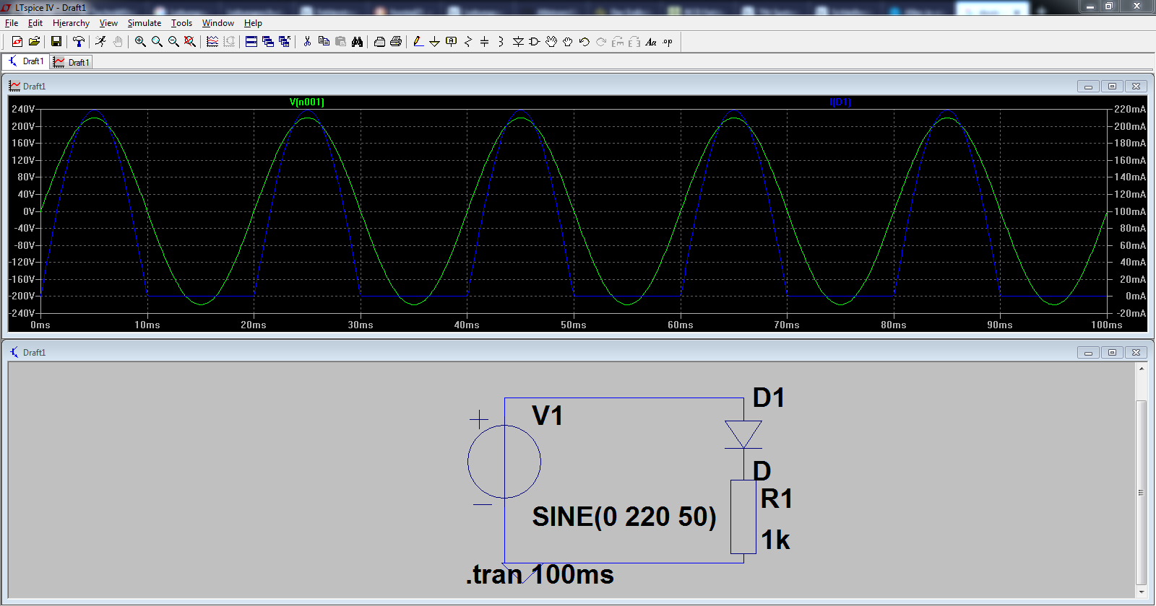Open the Hierarchy menu

71,23
